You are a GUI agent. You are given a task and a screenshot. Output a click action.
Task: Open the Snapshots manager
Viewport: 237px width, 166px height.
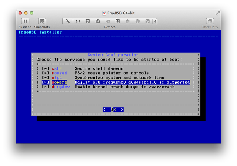(x=42, y=21)
